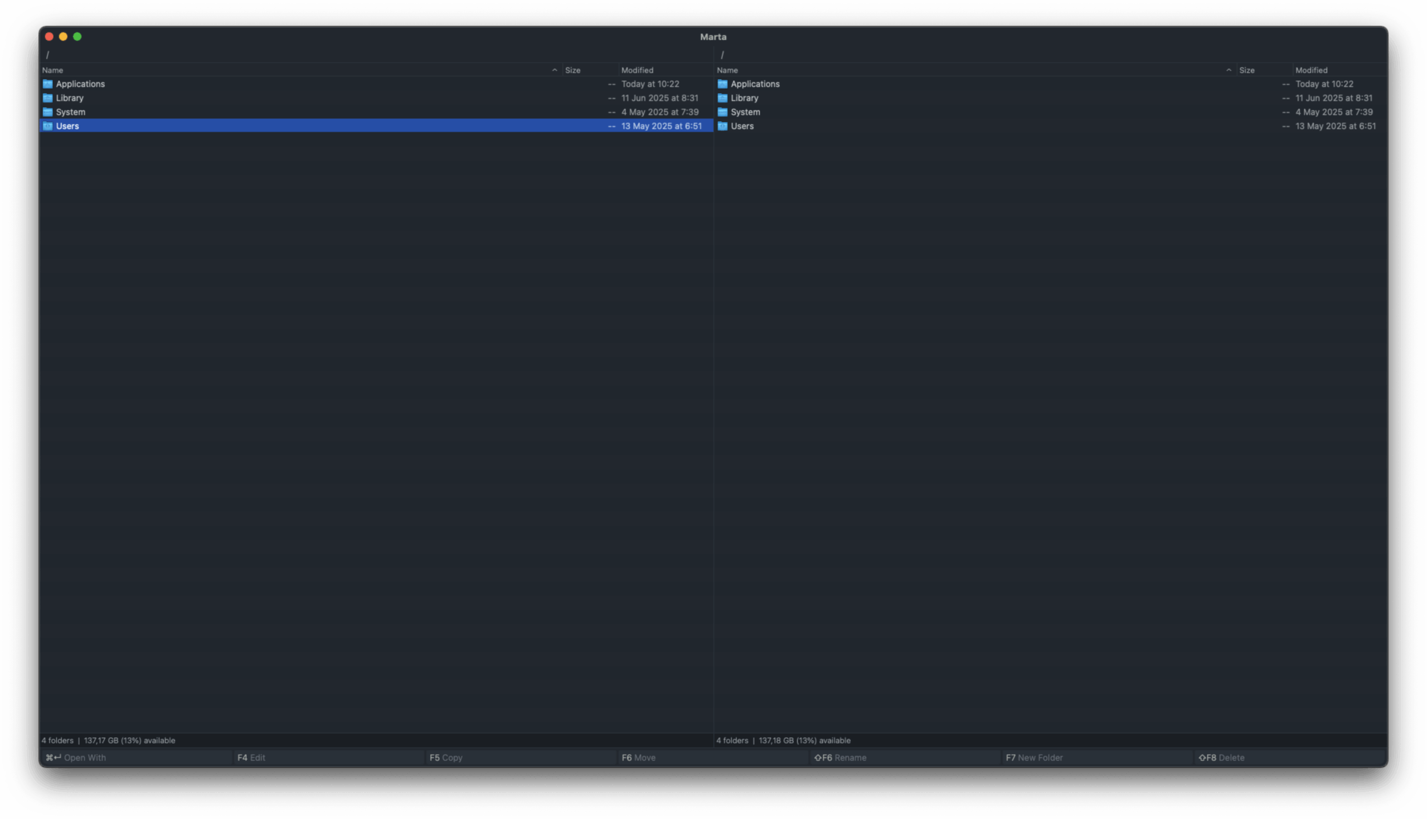Image resolution: width=1427 pixels, height=819 pixels.
Task: Click the Users folder icon in left pane
Action: click(48, 126)
